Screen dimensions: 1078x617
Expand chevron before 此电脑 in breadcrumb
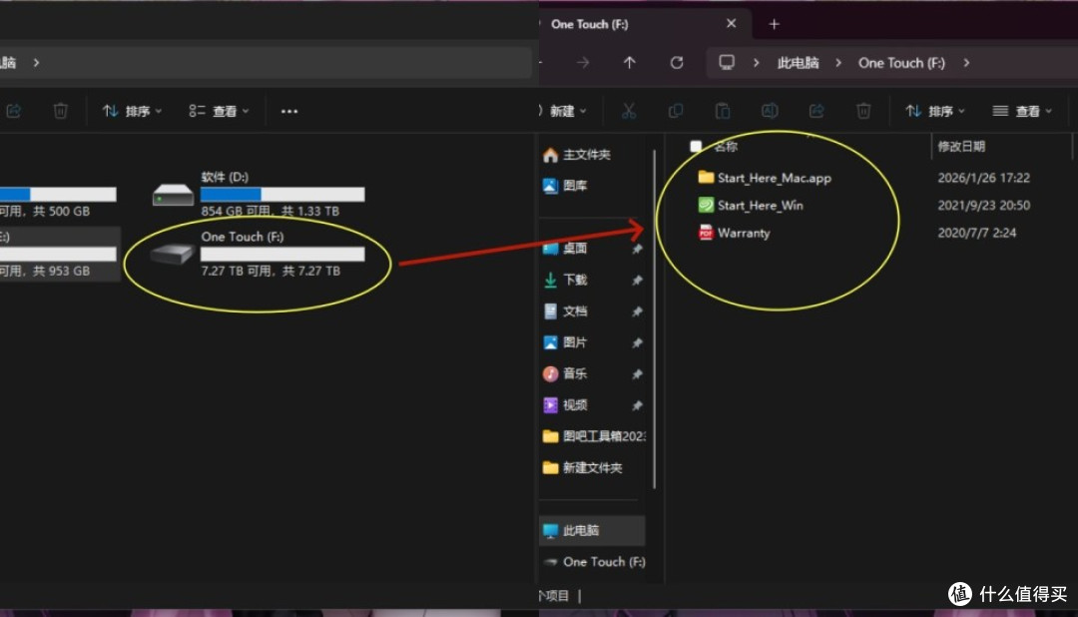click(757, 63)
